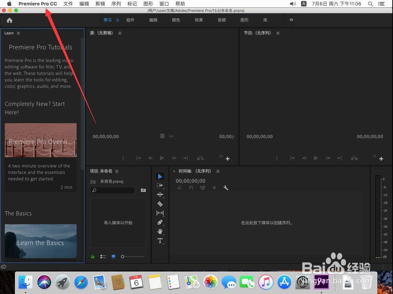Switch to the 效果 workspace

[x=199, y=20]
